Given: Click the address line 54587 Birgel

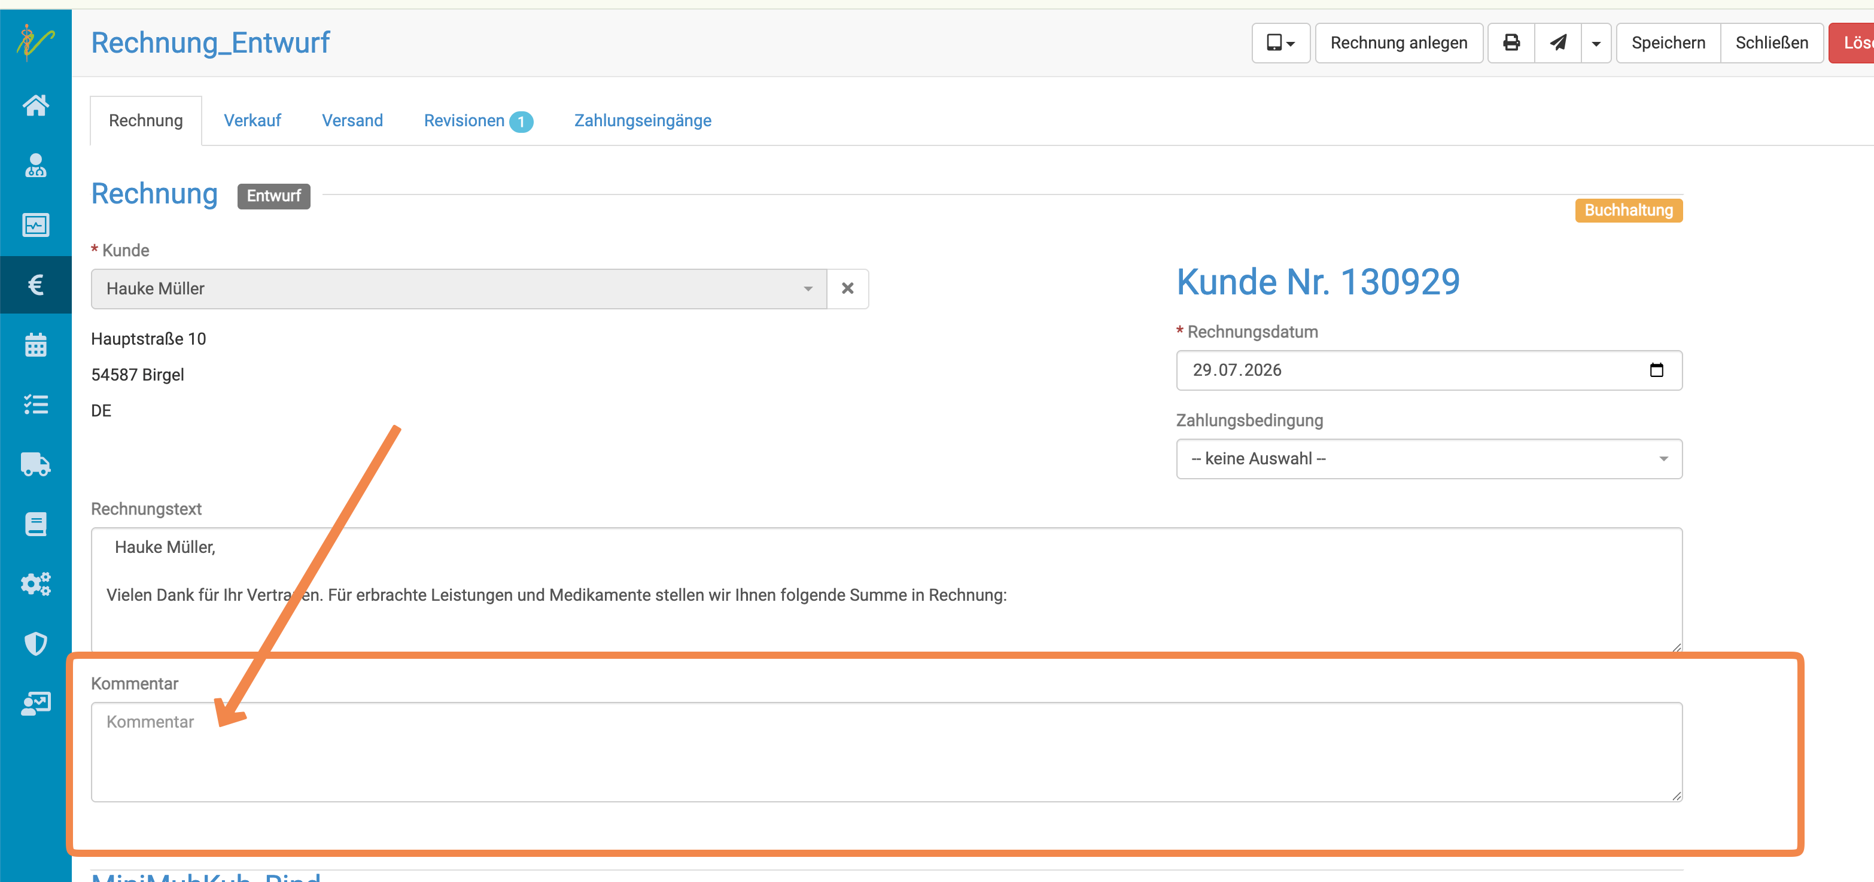Looking at the screenshot, I should [x=138, y=375].
